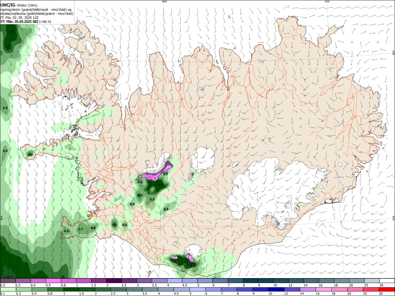Click the 'UWC/IG: Vindur (10m)' title line

tap(19, 5)
